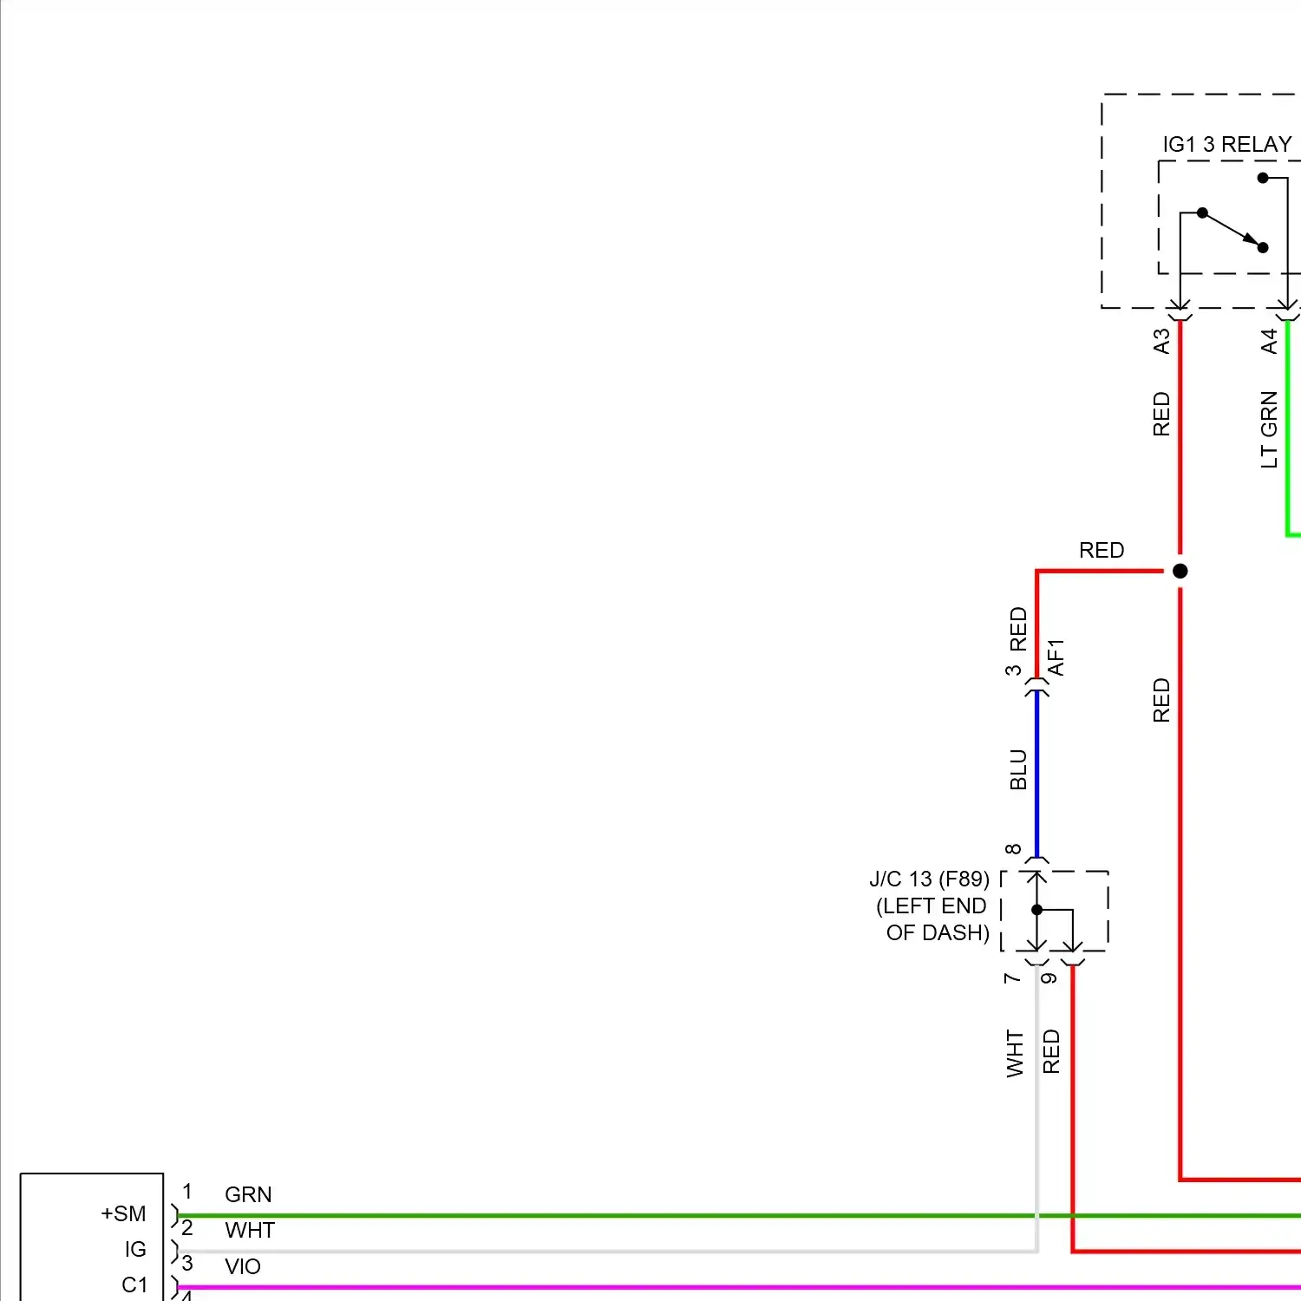Viewport: 1301px width, 1301px height.
Task: Click the RED label beside terminal A3
Action: tap(1161, 414)
